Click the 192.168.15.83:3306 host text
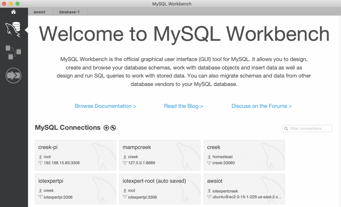341x207 pixels. 62,163
